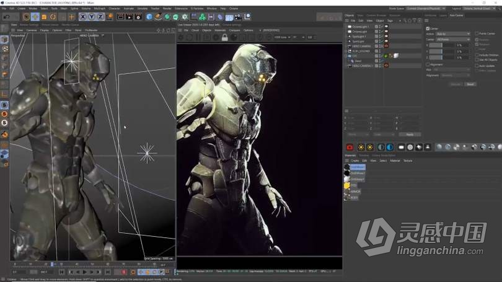
Task: Open the HDR tone dropdown in Live Viewer
Action: point(282,37)
